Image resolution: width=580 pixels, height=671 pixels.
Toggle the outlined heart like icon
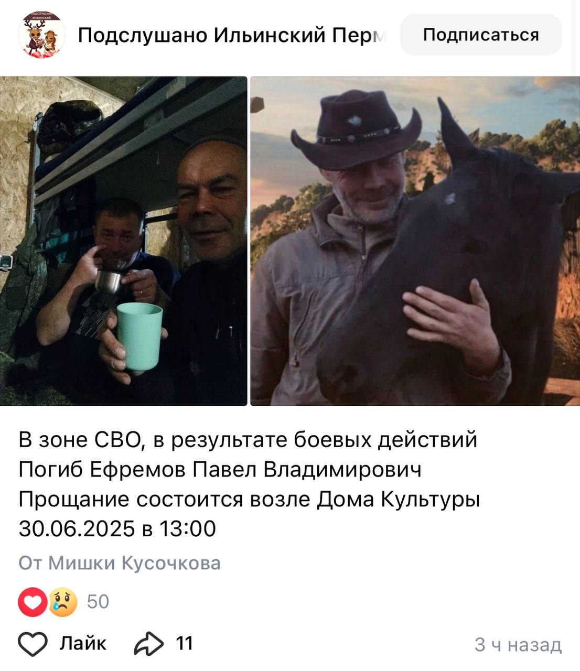pos(33,644)
